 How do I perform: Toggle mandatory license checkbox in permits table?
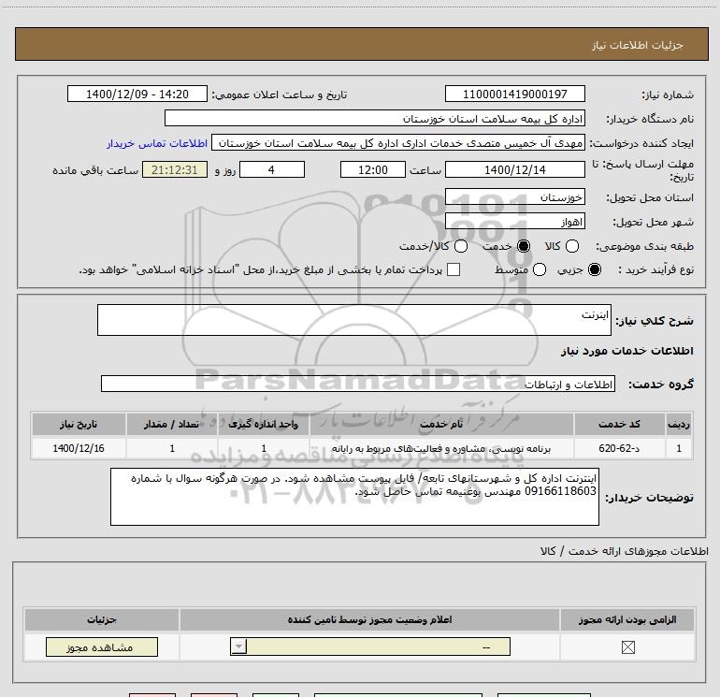pyautogui.click(x=627, y=647)
